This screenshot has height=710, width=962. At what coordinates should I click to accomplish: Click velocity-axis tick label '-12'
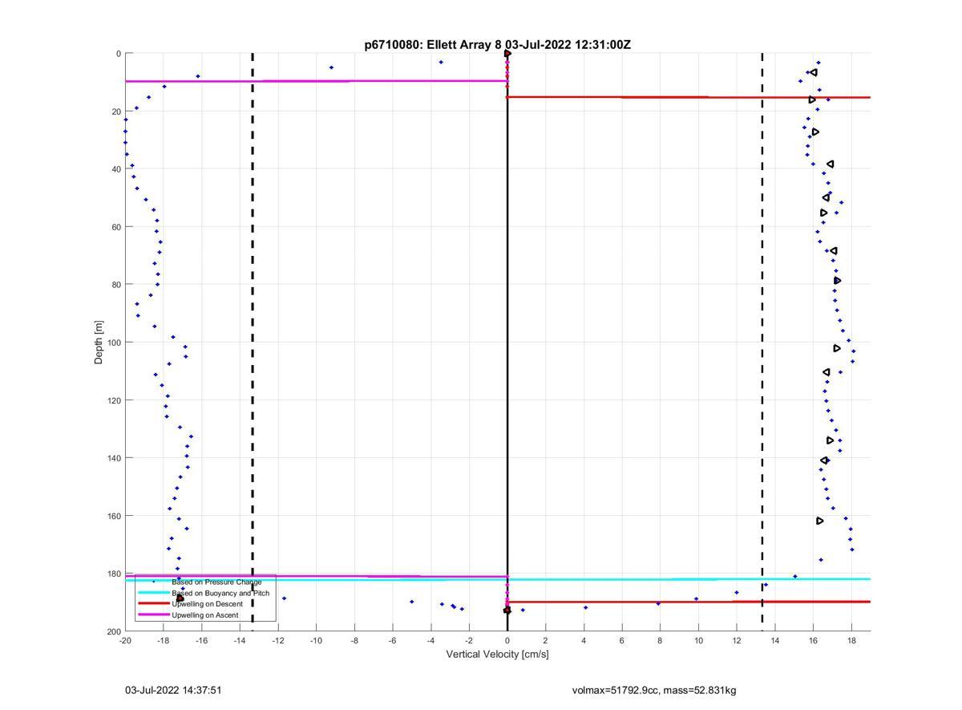277,641
